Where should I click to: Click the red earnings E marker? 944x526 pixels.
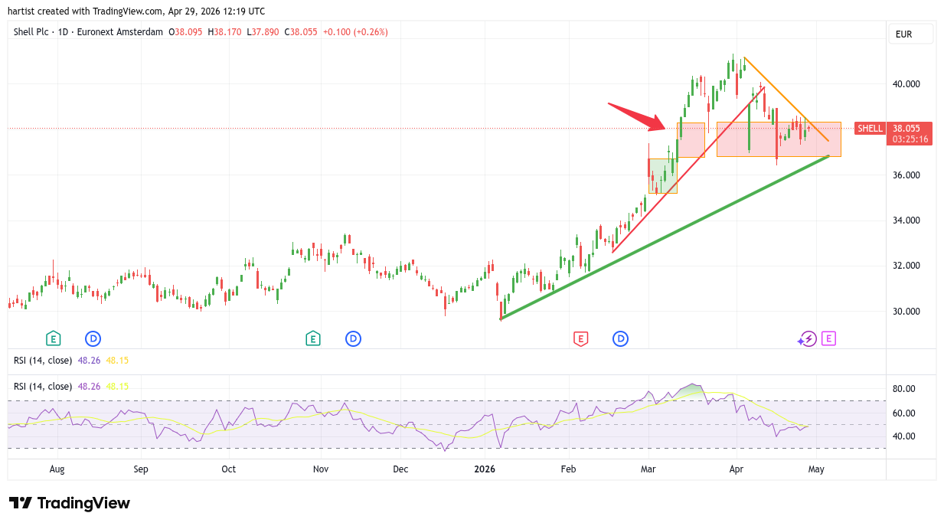(580, 338)
